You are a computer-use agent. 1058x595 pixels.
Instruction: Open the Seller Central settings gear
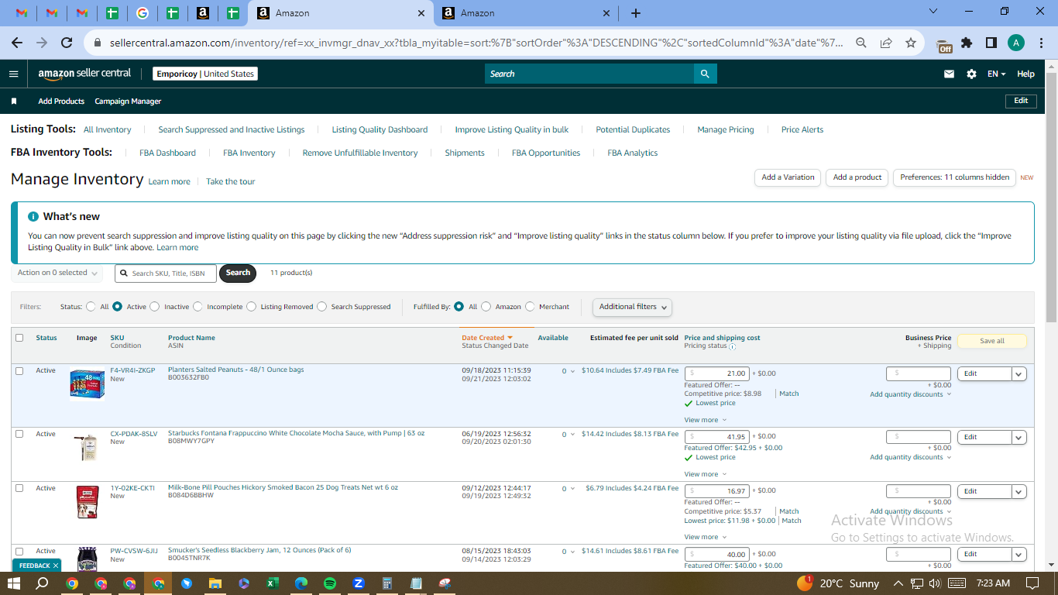971,74
